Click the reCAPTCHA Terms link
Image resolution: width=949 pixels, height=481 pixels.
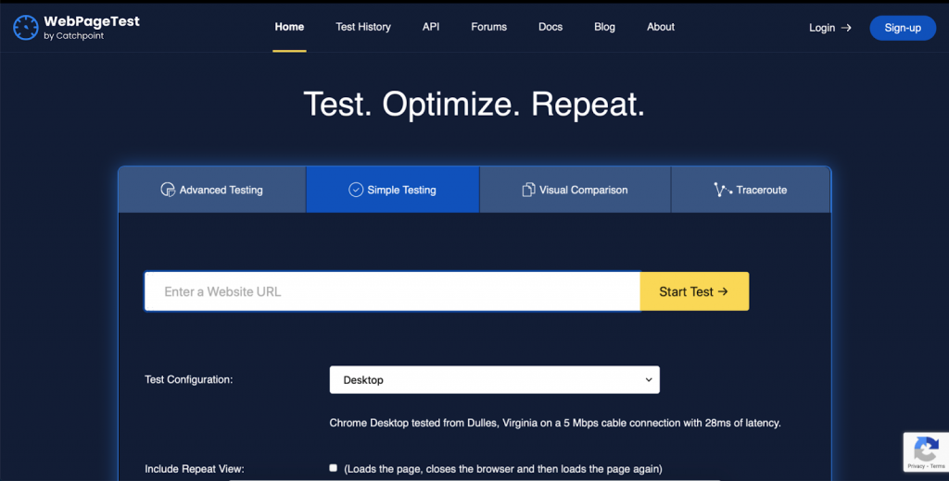tap(938, 466)
